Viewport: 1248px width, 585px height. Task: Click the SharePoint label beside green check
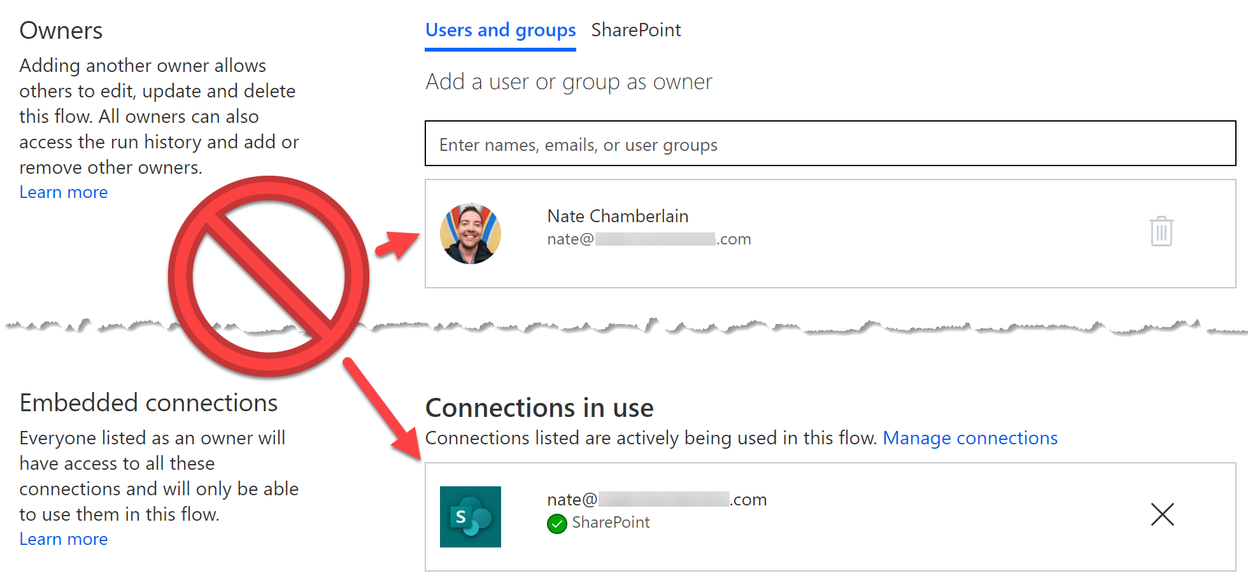(610, 523)
